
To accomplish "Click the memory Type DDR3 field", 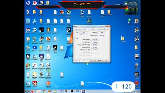I will click(84, 32).
